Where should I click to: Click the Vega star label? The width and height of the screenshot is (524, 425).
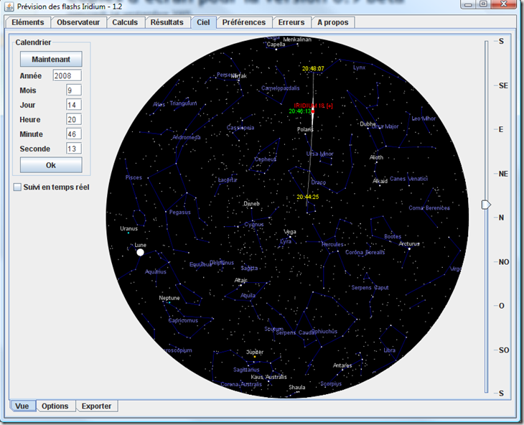tap(290, 232)
